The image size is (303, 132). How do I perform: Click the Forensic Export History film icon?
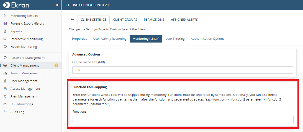click(x=5, y=23)
